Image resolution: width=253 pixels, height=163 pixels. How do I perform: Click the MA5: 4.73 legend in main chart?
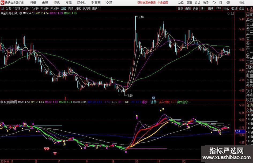[29, 13]
